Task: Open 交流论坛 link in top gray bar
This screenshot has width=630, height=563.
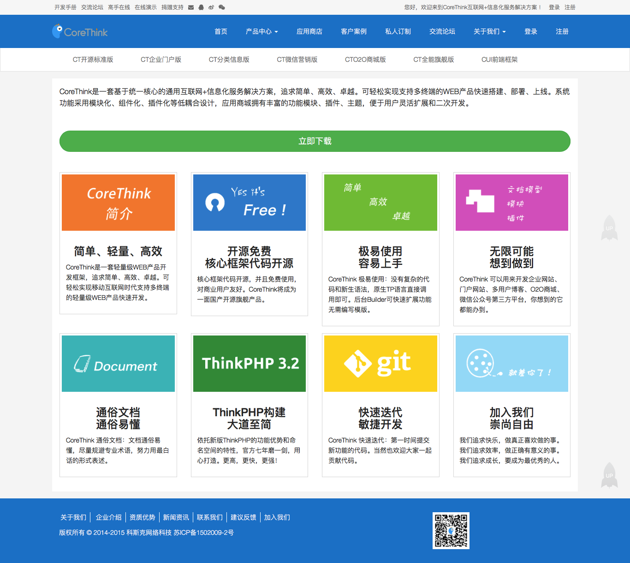Action: tap(92, 7)
